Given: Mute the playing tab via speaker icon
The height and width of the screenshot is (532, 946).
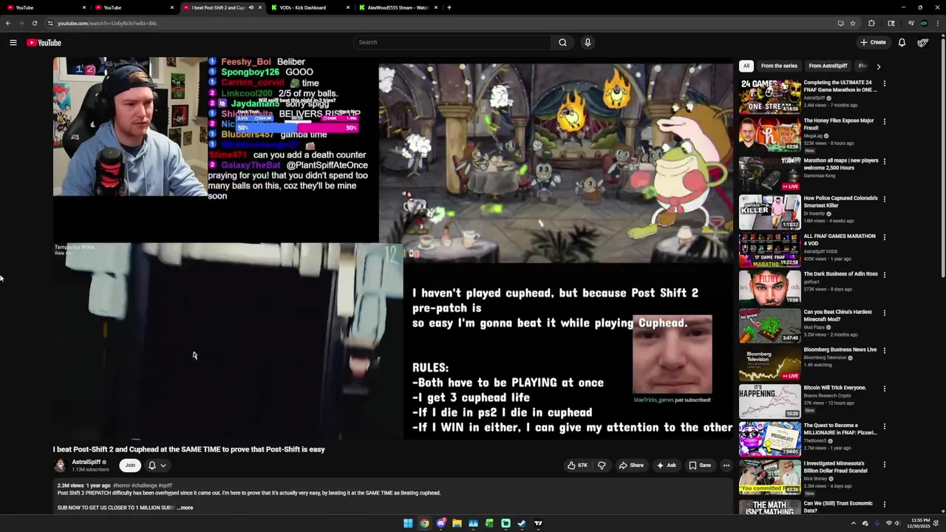Looking at the screenshot, I should click(251, 7).
